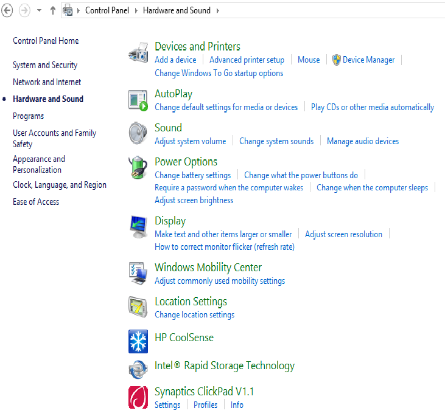The width and height of the screenshot is (445, 416).
Task: Open the recent locations dropdown arrow
Action: [x=39, y=10]
